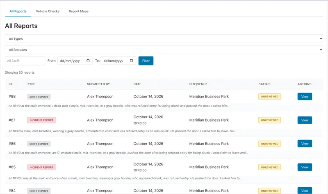This screenshot has height=194, width=328.
Task: View report #84
Action: point(305,190)
